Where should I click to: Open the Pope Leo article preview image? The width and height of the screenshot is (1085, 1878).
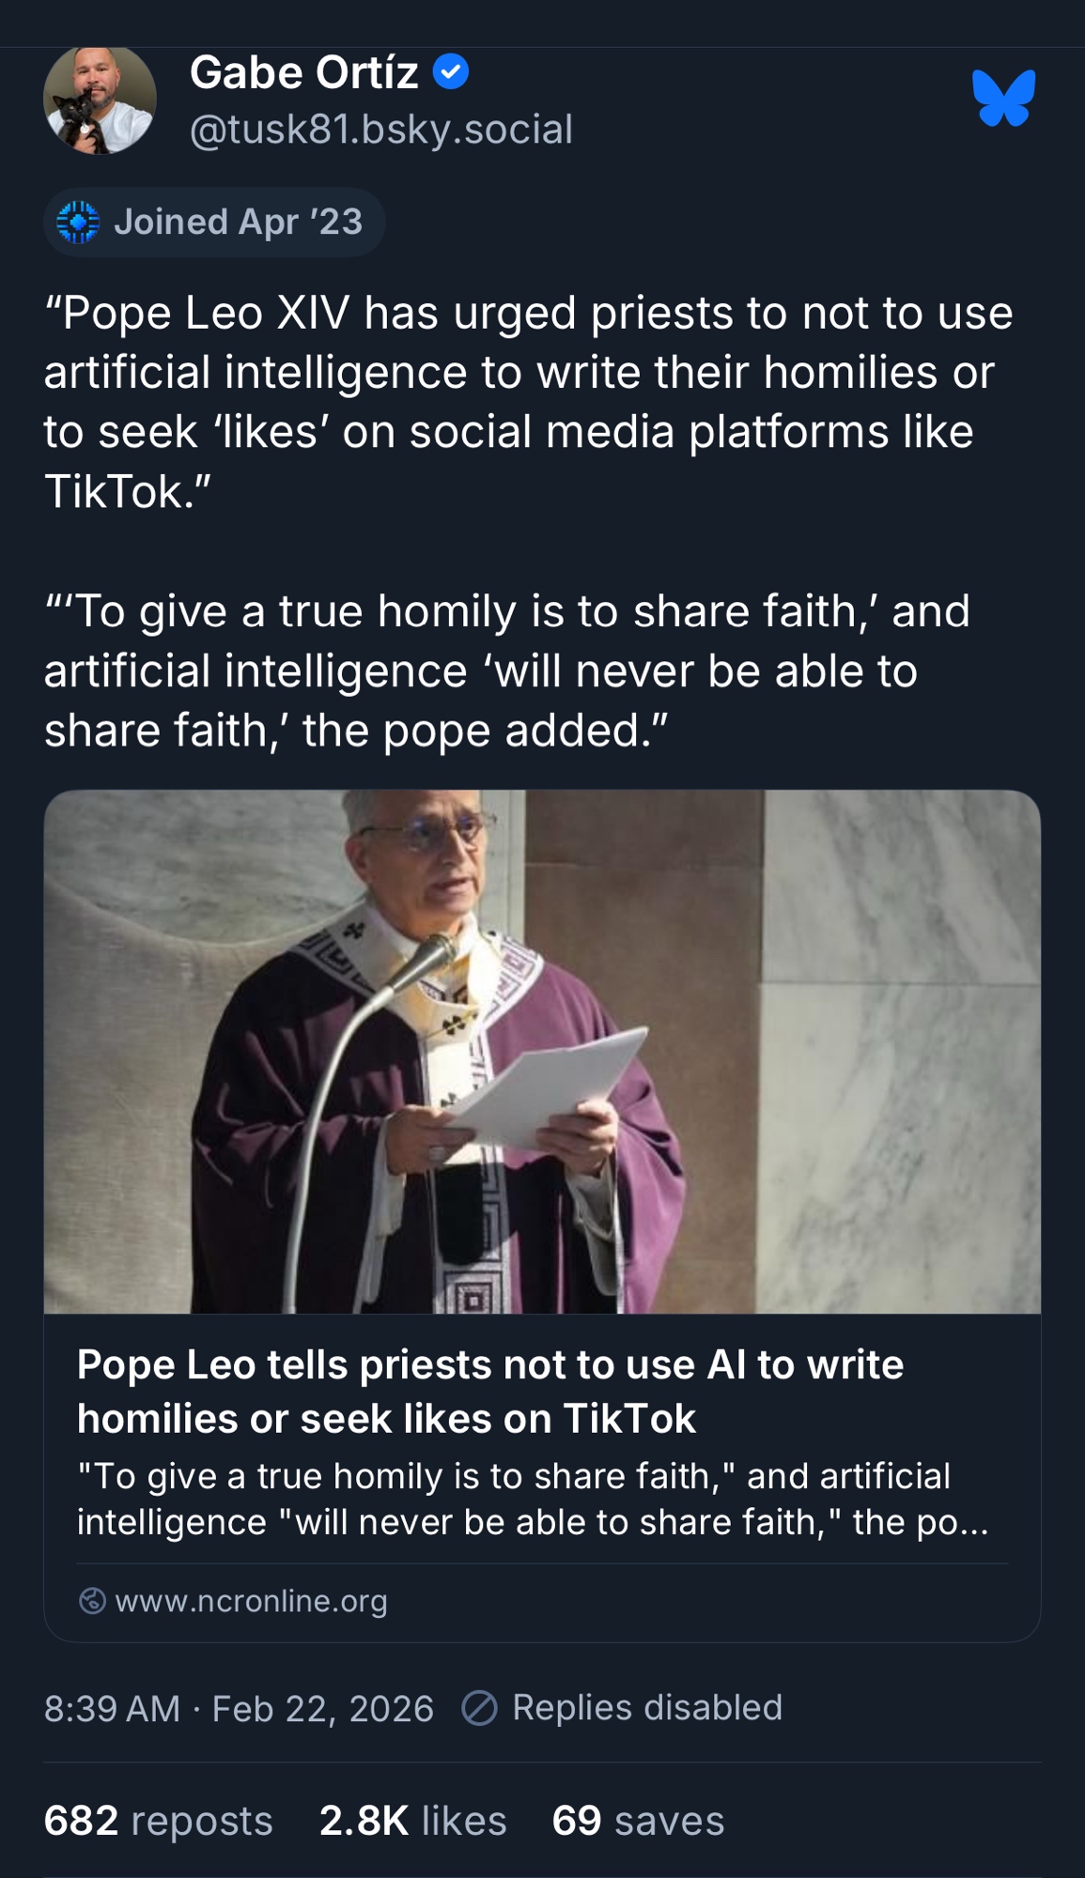coord(542,1051)
